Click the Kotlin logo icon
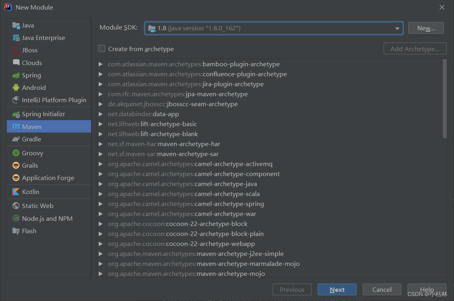The height and width of the screenshot is (301, 454). [16, 192]
